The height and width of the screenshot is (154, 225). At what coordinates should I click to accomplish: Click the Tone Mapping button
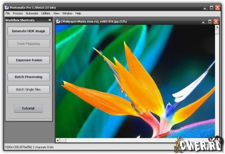point(29,44)
